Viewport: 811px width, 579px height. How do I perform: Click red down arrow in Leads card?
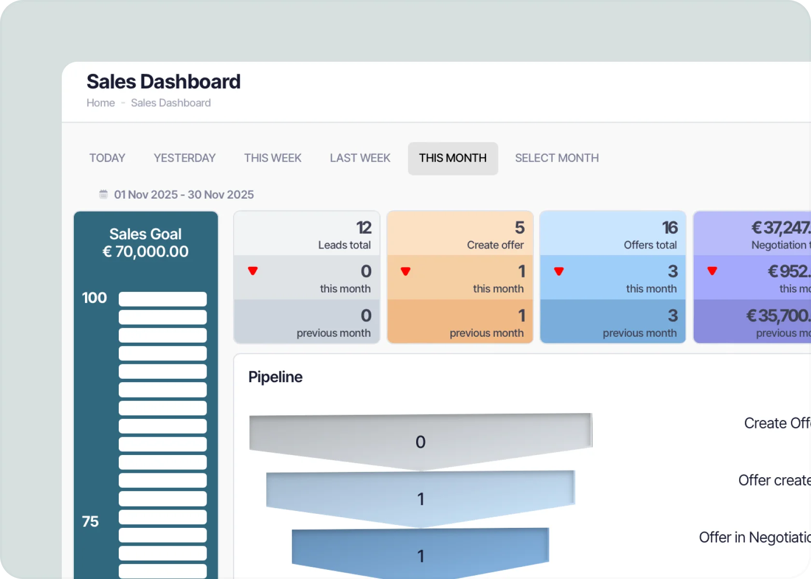point(252,271)
